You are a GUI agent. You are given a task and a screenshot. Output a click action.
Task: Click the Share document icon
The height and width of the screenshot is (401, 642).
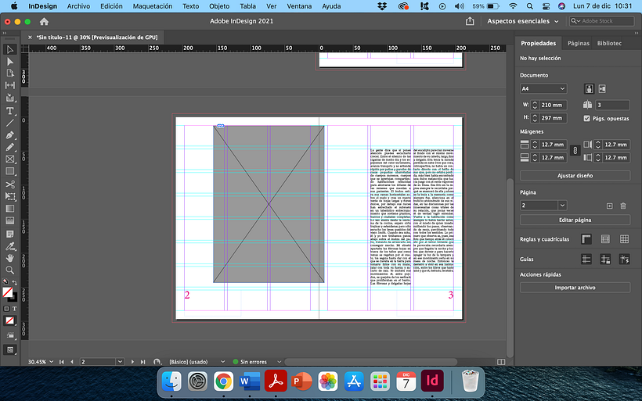pyautogui.click(x=470, y=21)
